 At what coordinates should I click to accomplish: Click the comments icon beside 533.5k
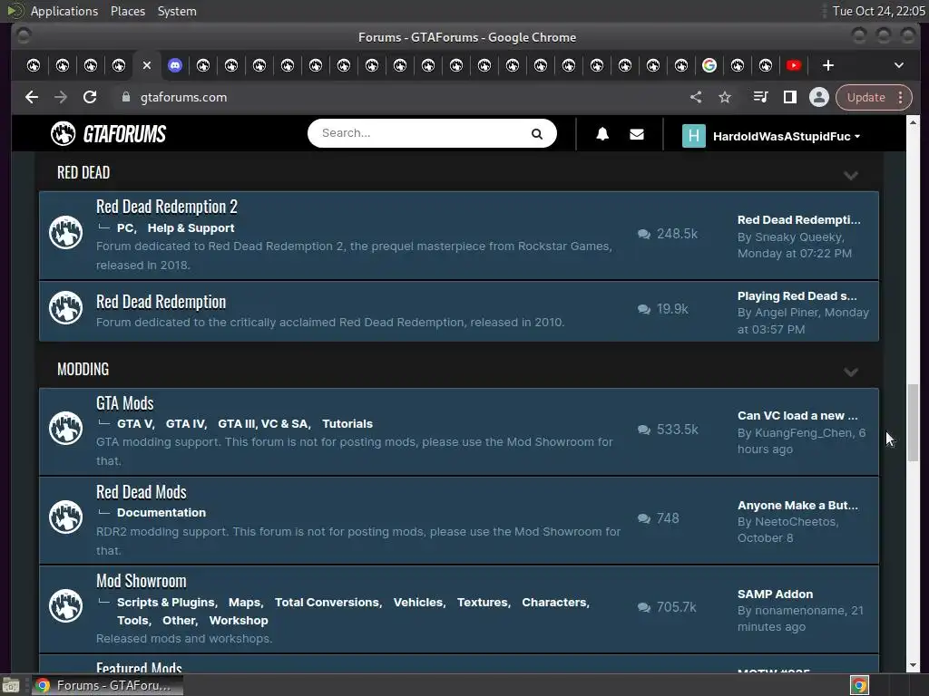coord(644,430)
